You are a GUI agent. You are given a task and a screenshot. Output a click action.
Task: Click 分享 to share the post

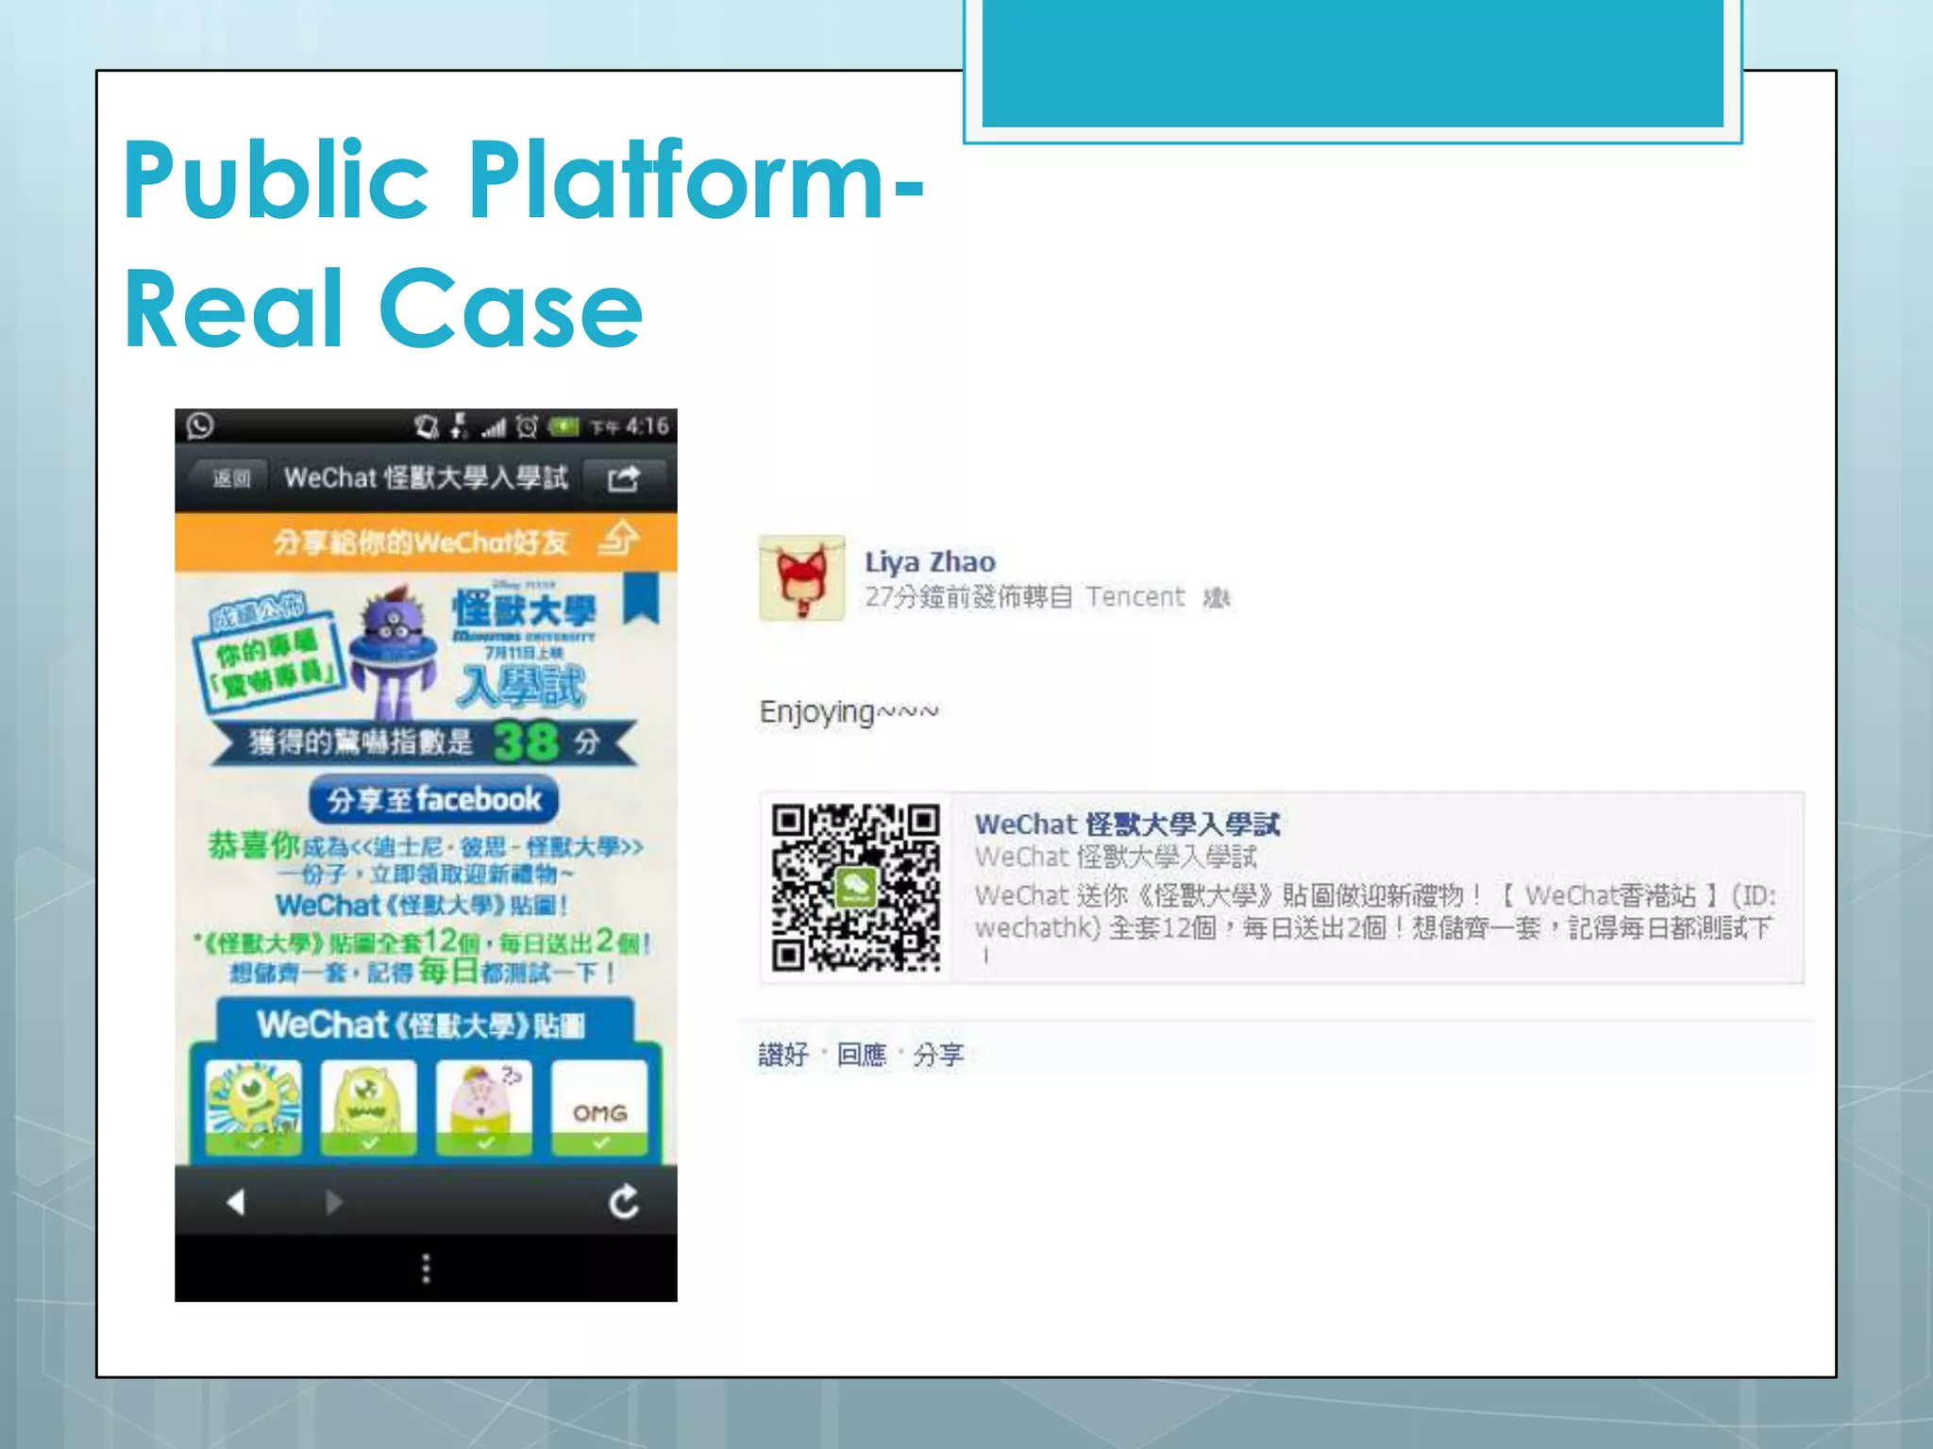coord(938,1054)
